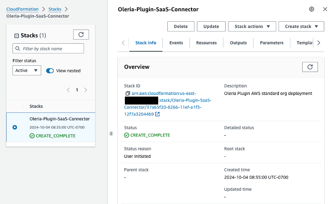Image resolution: width=333 pixels, height=204 pixels.
Task: Toggle the View nested switch
Action: coord(50,71)
